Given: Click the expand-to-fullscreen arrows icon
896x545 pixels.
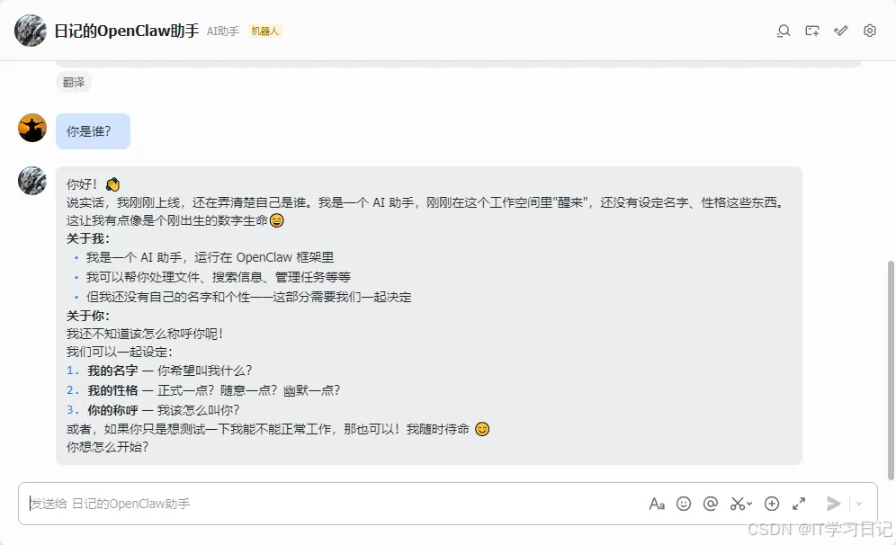Looking at the screenshot, I should pyautogui.click(x=800, y=504).
